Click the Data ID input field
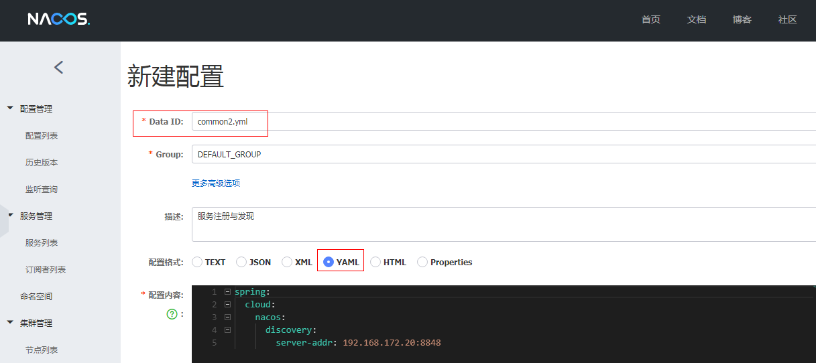Viewport: 816px width, 363px height. click(x=504, y=121)
